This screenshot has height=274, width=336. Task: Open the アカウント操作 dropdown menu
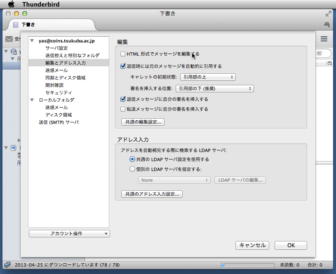tap(69, 234)
